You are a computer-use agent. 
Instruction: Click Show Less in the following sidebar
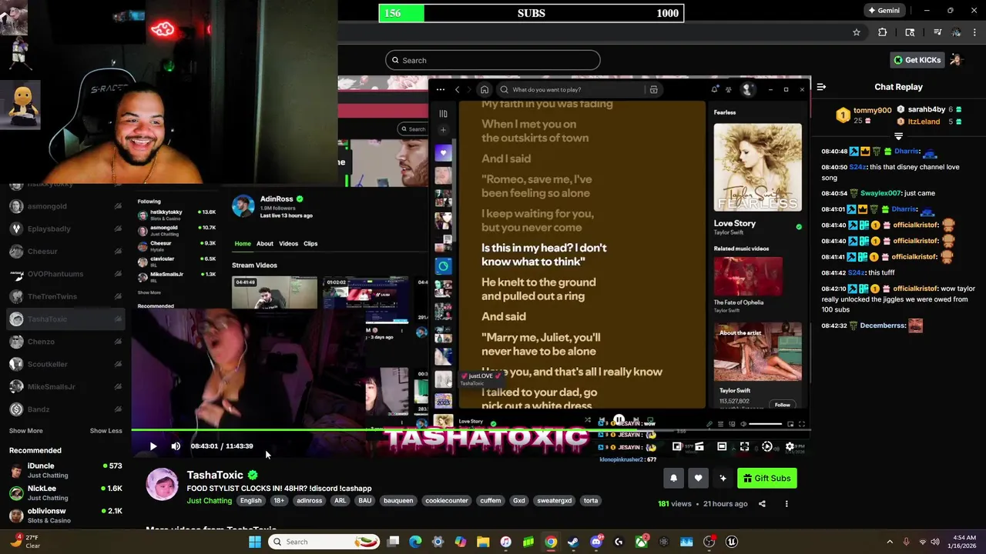106,431
